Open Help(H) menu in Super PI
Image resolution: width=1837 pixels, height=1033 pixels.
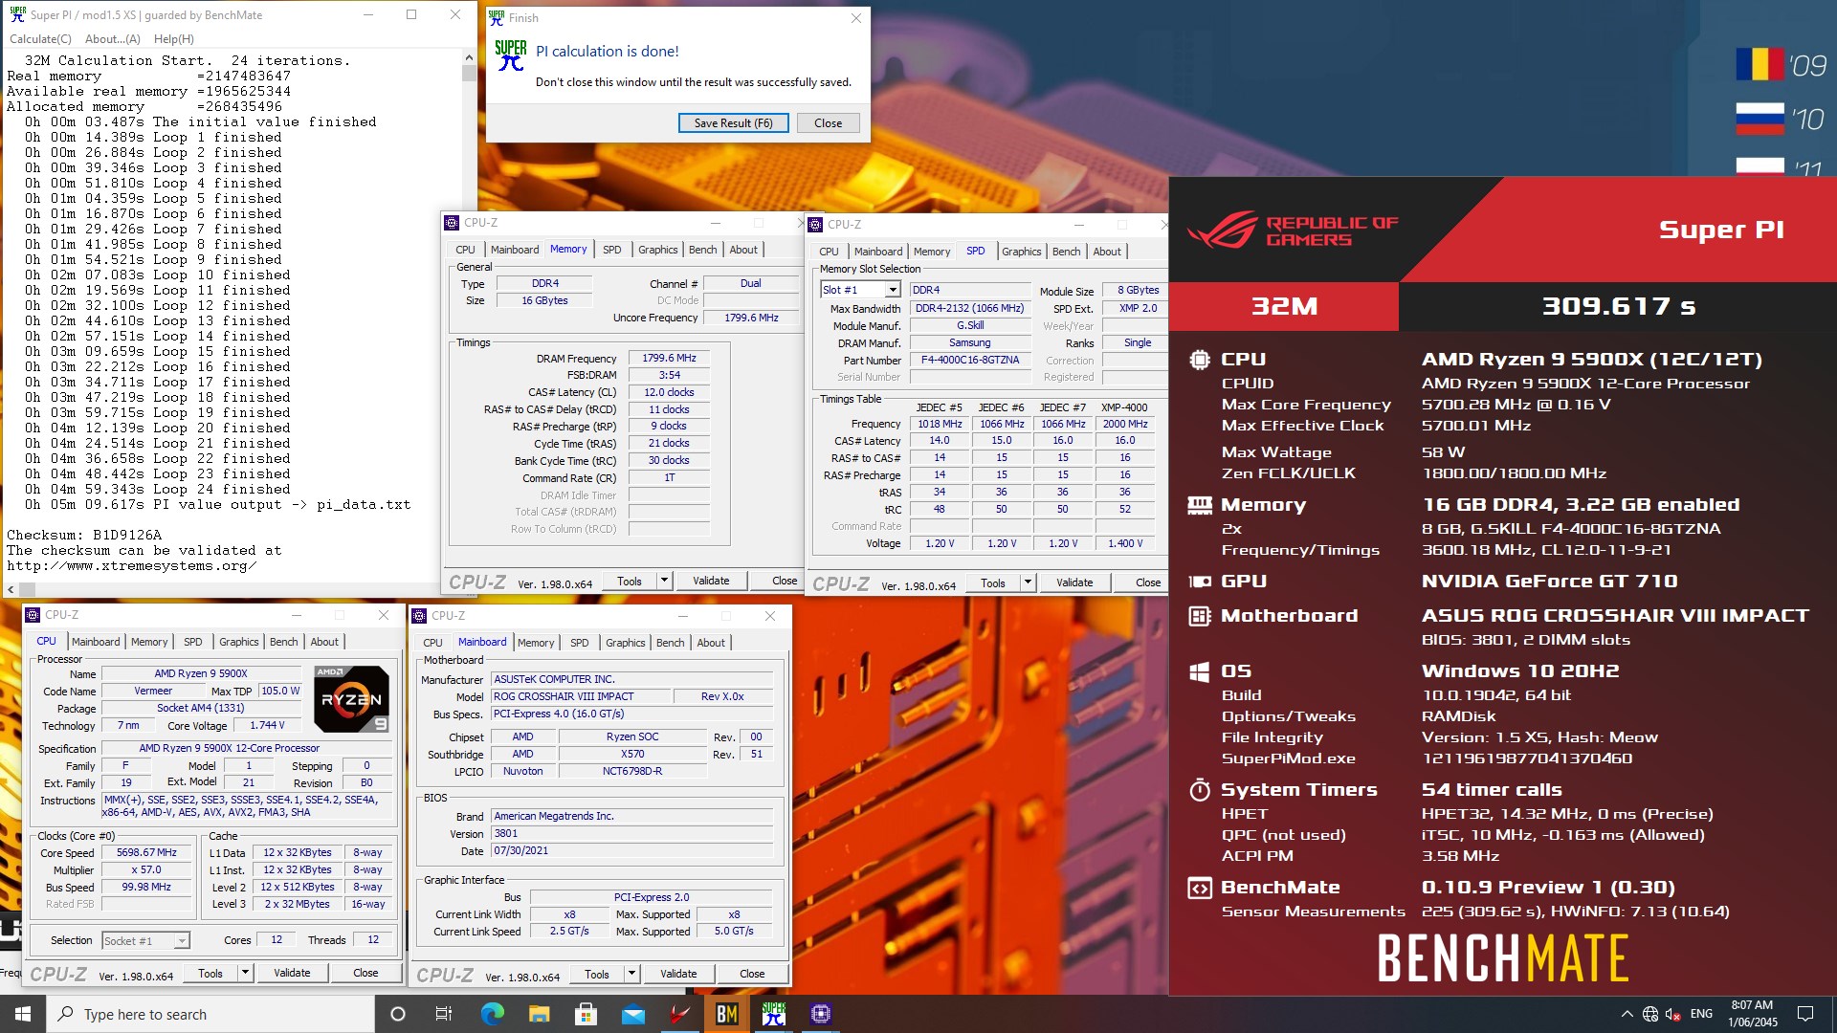point(174,39)
